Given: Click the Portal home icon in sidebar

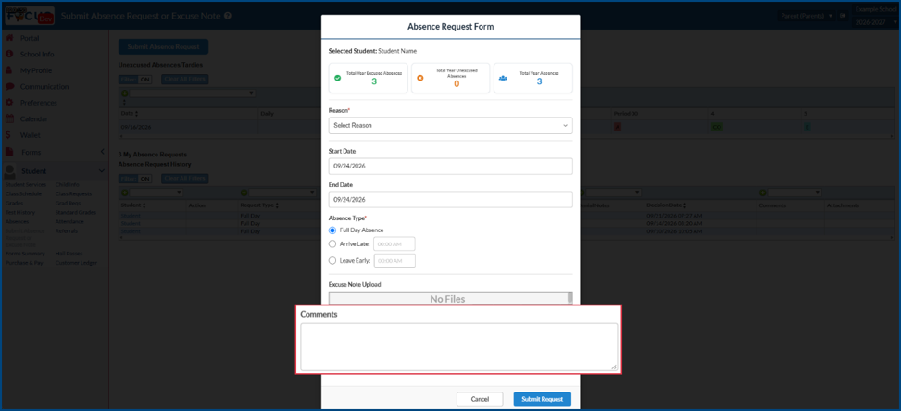Looking at the screenshot, I should [x=9, y=38].
